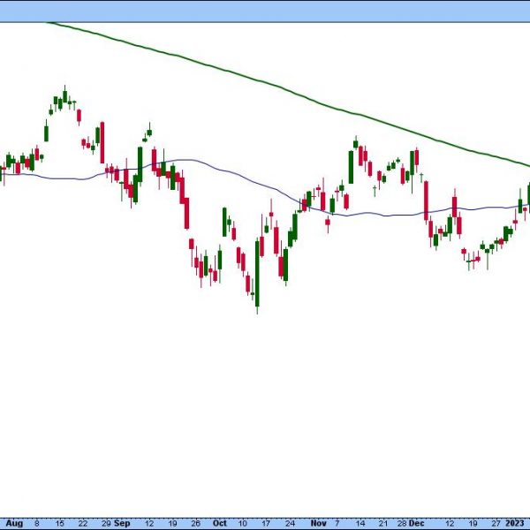Click the 8 date label after Aug

(36, 523)
